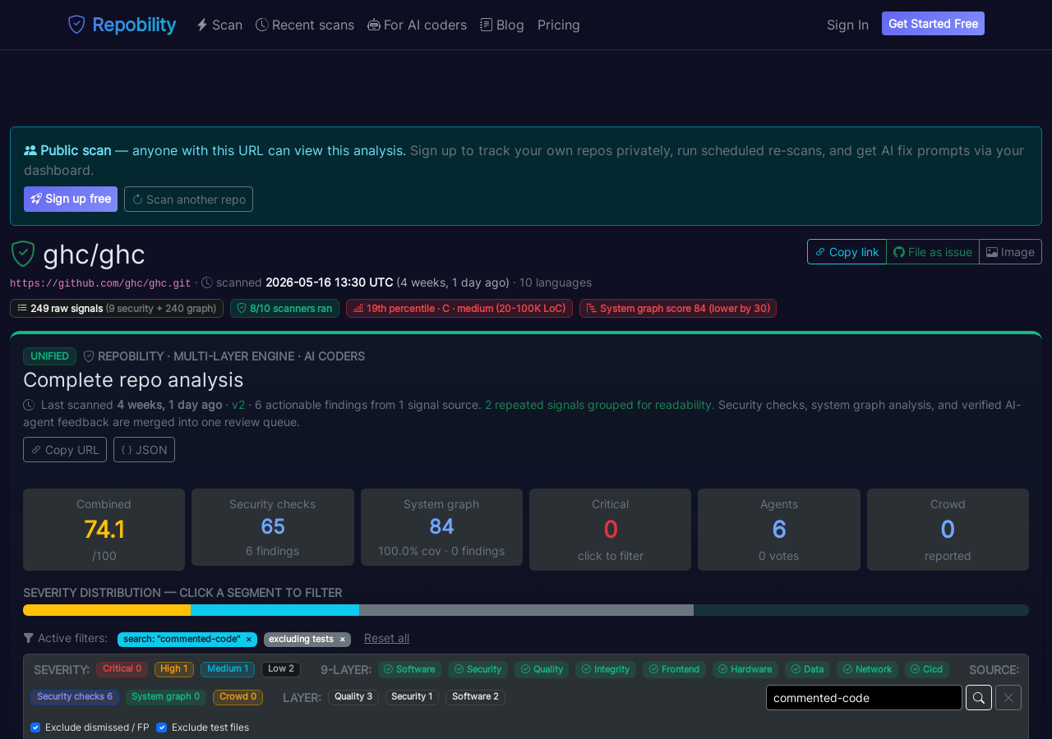File this scan as a GitHub issue
Screen dimensions: 1052x739
click(x=933, y=252)
